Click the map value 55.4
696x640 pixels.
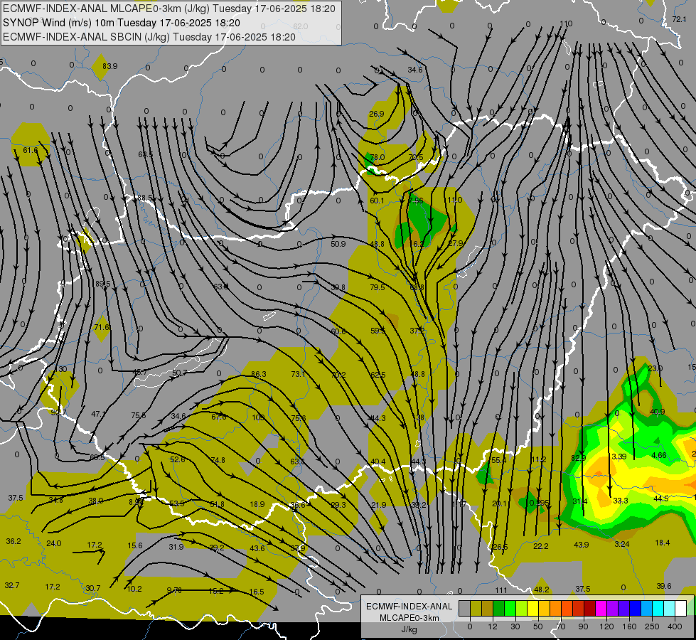click(x=498, y=460)
